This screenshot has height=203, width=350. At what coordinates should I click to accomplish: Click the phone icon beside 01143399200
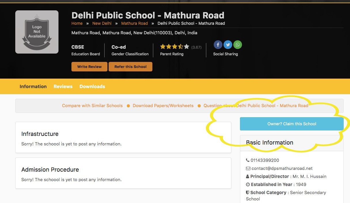248,160
